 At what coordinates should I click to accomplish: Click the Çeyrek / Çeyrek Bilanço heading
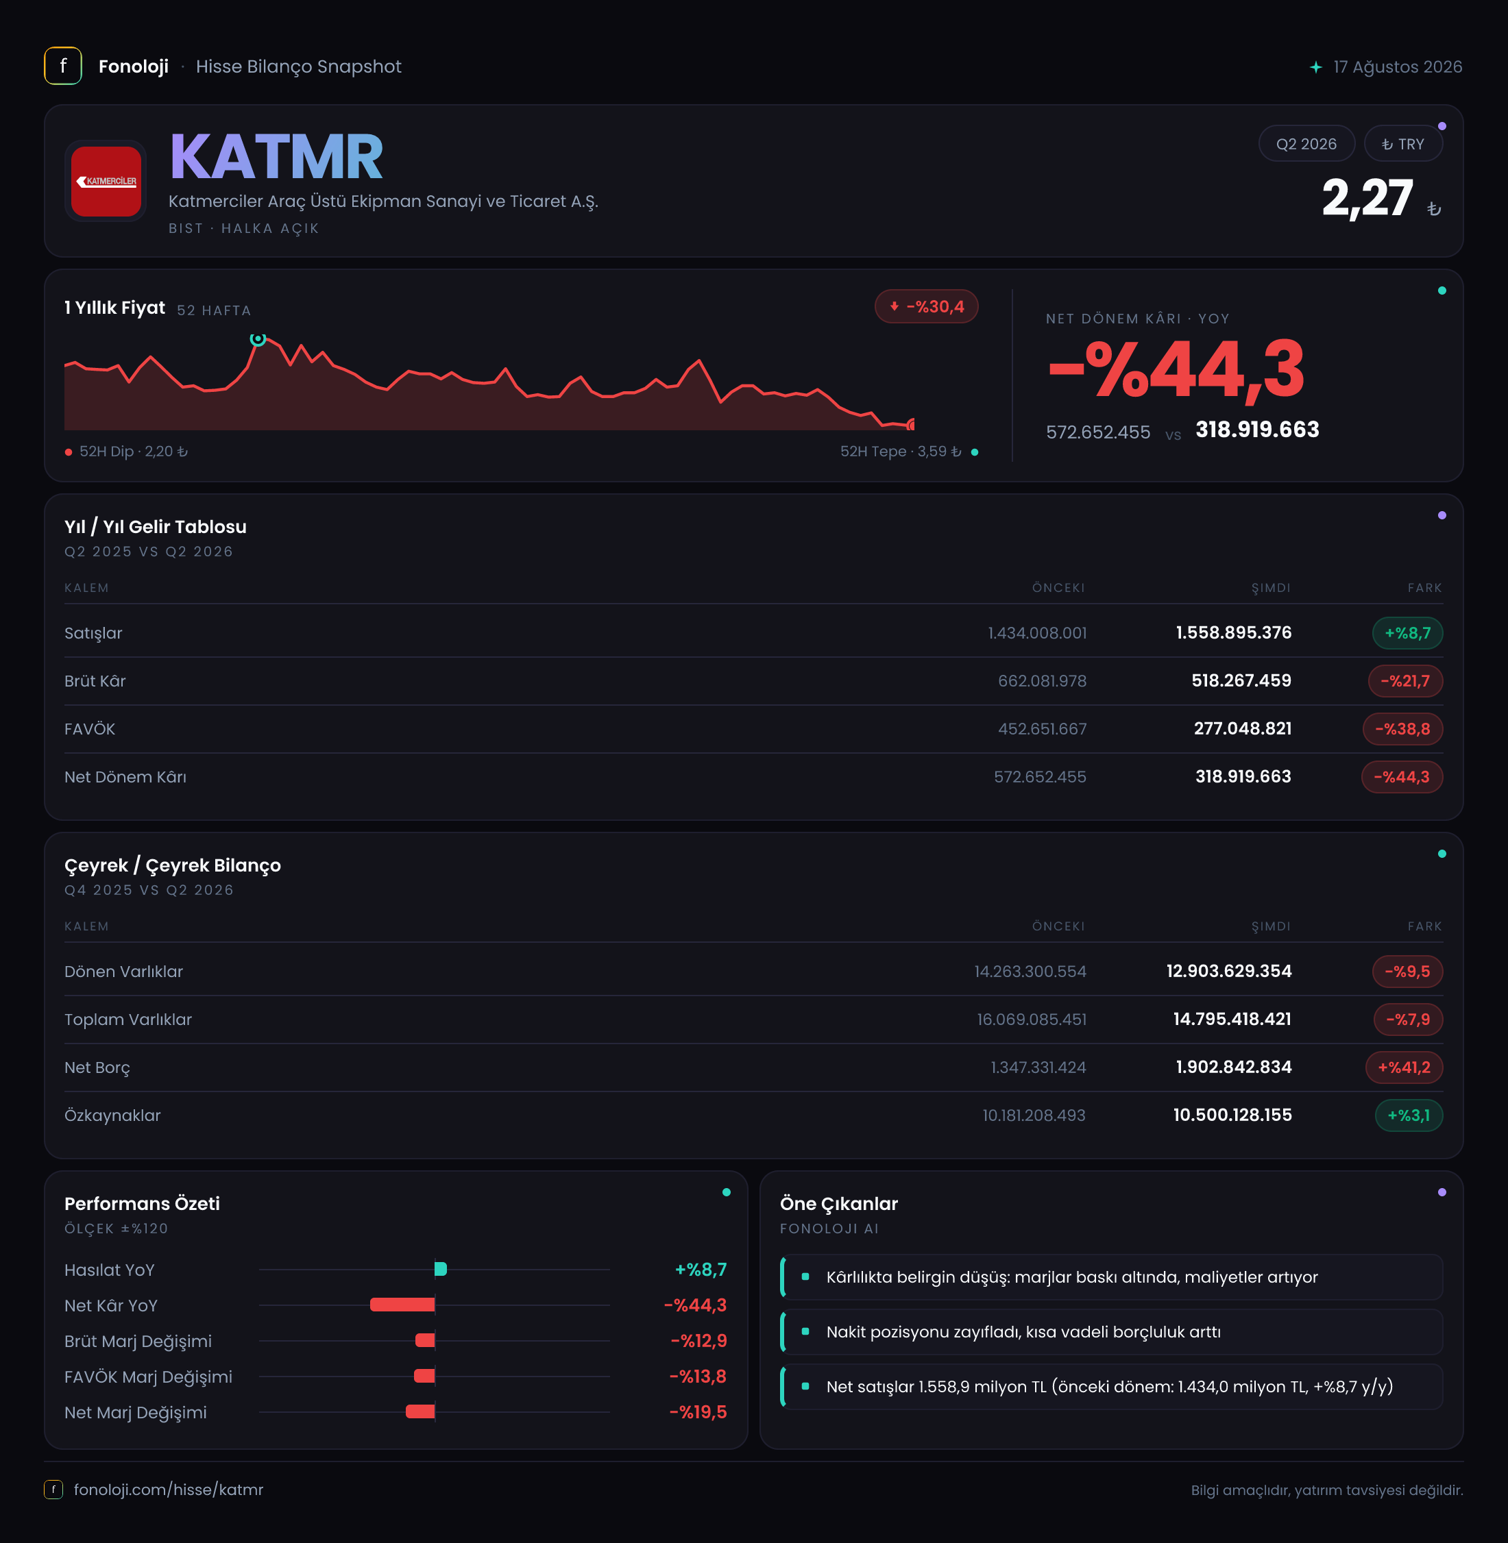tap(173, 865)
